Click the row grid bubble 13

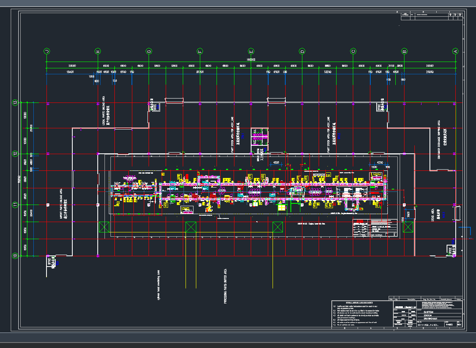tap(15, 102)
